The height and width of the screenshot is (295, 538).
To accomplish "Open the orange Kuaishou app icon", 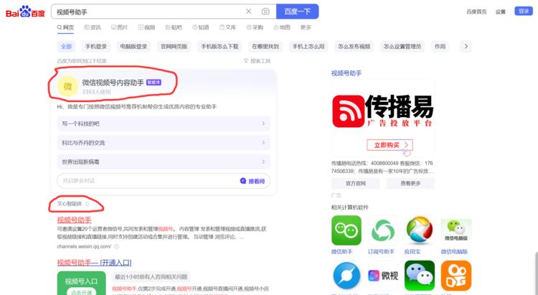I will (x=456, y=276).
